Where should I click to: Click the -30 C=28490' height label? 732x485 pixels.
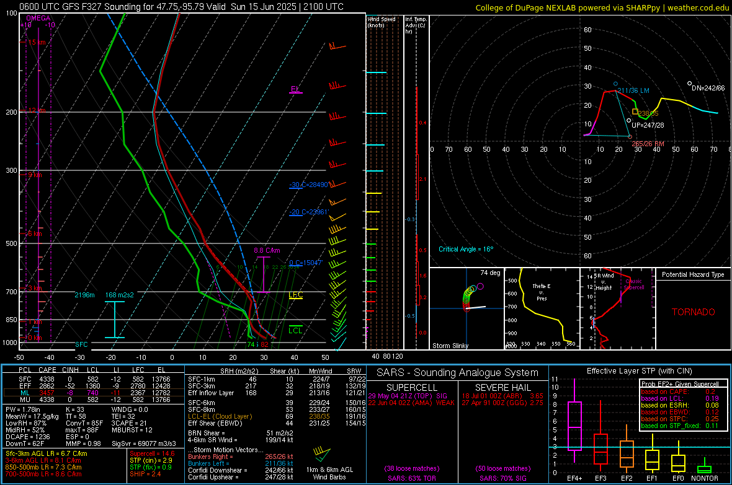click(309, 185)
